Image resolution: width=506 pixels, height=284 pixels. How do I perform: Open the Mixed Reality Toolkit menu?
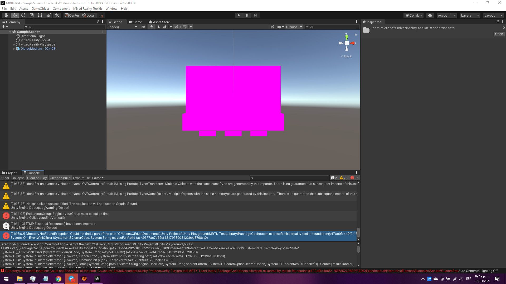coord(87,8)
